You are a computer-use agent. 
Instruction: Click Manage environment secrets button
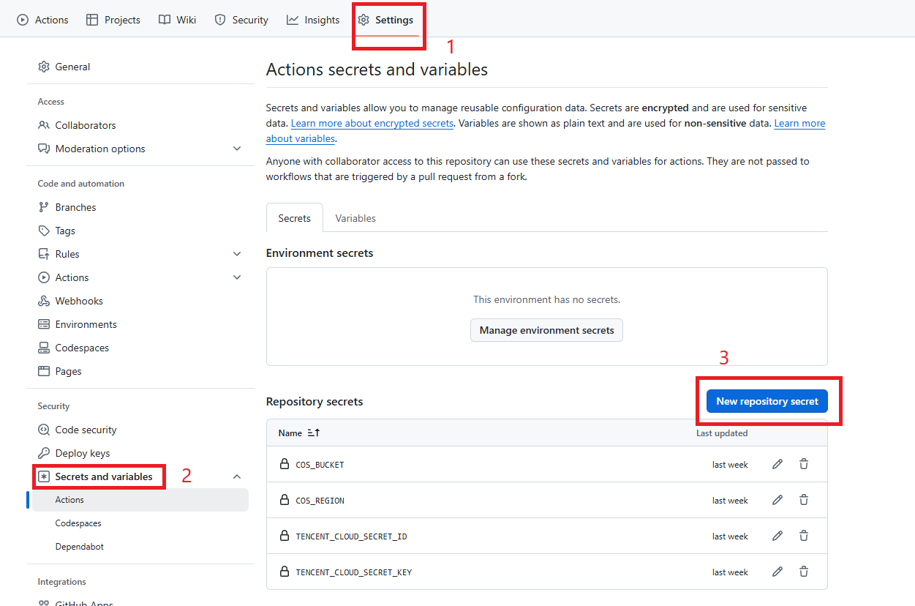[546, 330]
